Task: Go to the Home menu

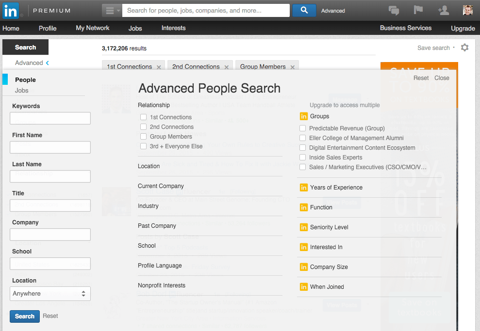Action: click(x=11, y=29)
